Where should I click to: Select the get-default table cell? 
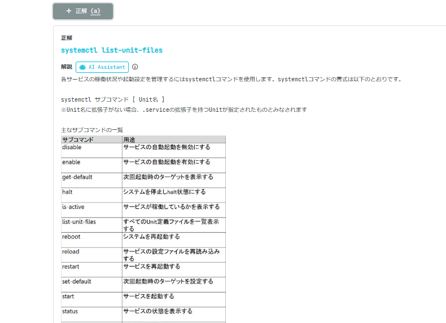tap(77, 177)
